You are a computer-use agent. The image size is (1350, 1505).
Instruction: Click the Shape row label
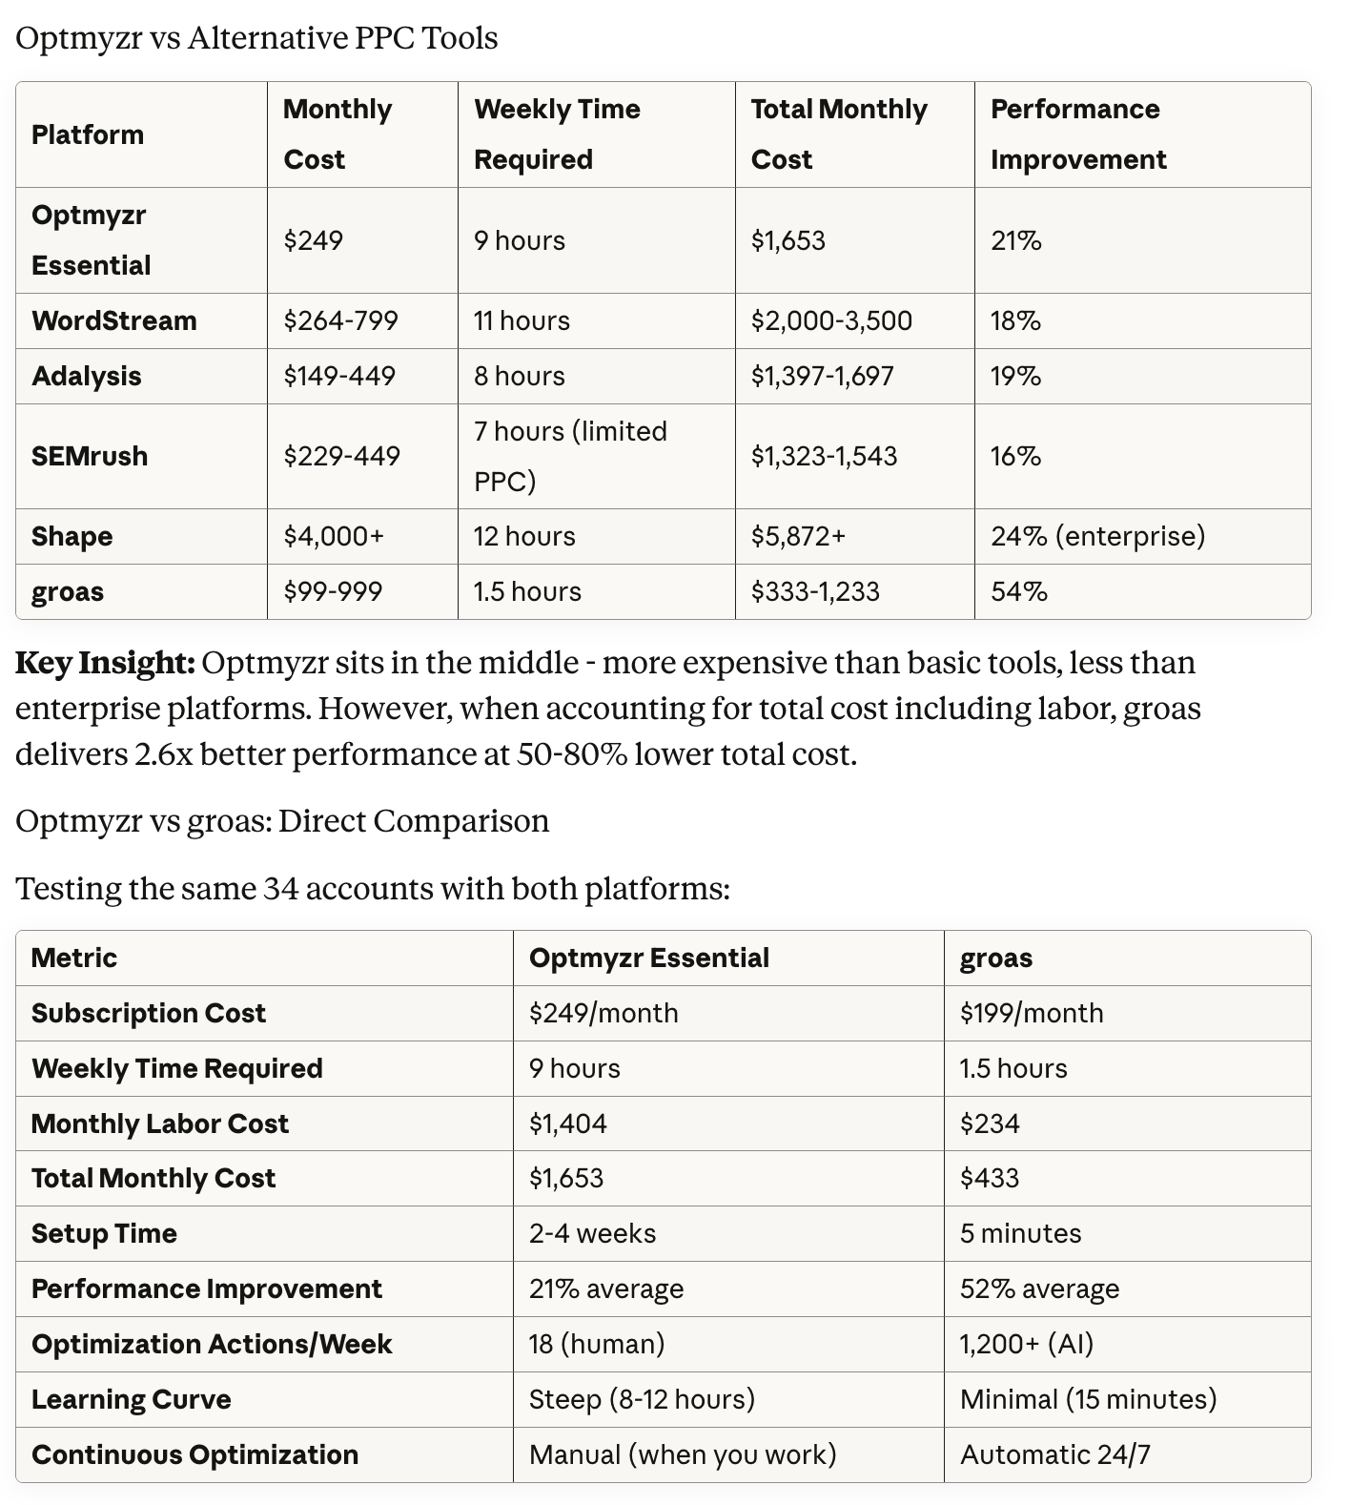click(72, 536)
